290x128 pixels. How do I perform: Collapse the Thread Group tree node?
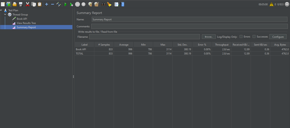[5, 15]
